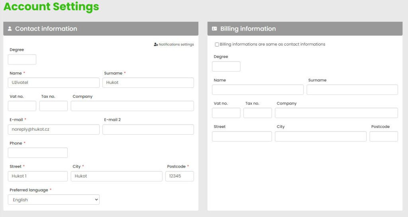This screenshot has width=408, height=217.
Task: Click the Contact information person icon
Action: 10,29
